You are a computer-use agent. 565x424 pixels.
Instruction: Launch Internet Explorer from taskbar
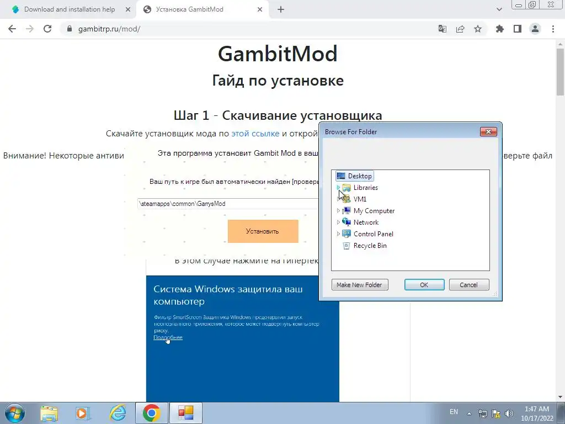coord(118,413)
